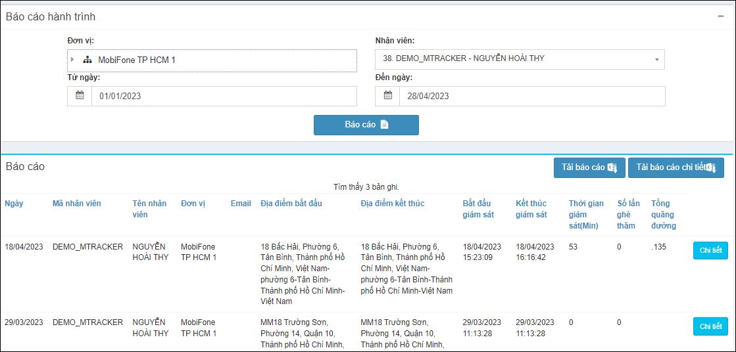Click the Excel icon on Tải báo cáo
This screenshot has height=352, width=736.
(x=612, y=168)
